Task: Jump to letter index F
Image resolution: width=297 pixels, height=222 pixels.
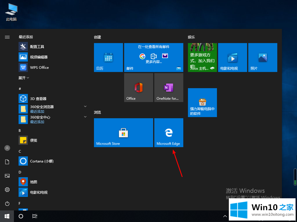Action: click(x=19, y=203)
